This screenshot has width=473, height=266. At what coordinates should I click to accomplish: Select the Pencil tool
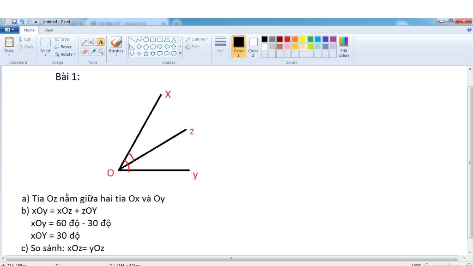click(x=85, y=42)
